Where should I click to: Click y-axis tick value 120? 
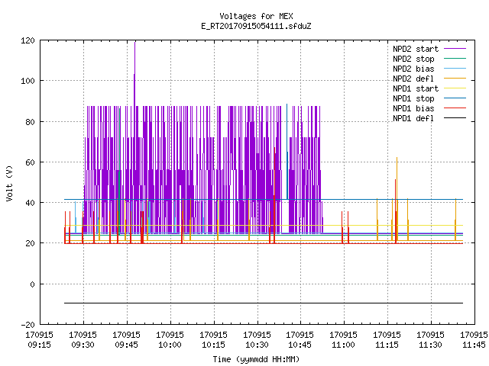pos(28,40)
